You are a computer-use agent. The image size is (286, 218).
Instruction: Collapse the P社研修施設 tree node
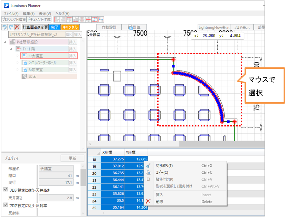point(6,42)
